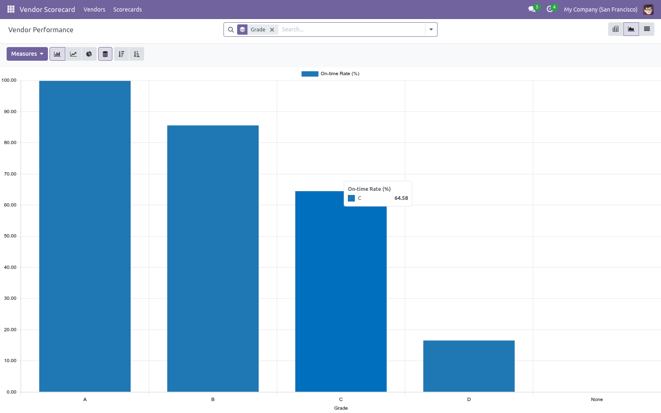Sort bars in ascending order
Viewport: 661px width, 413px height.
(x=137, y=54)
